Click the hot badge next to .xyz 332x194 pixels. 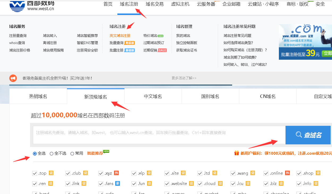116,173
